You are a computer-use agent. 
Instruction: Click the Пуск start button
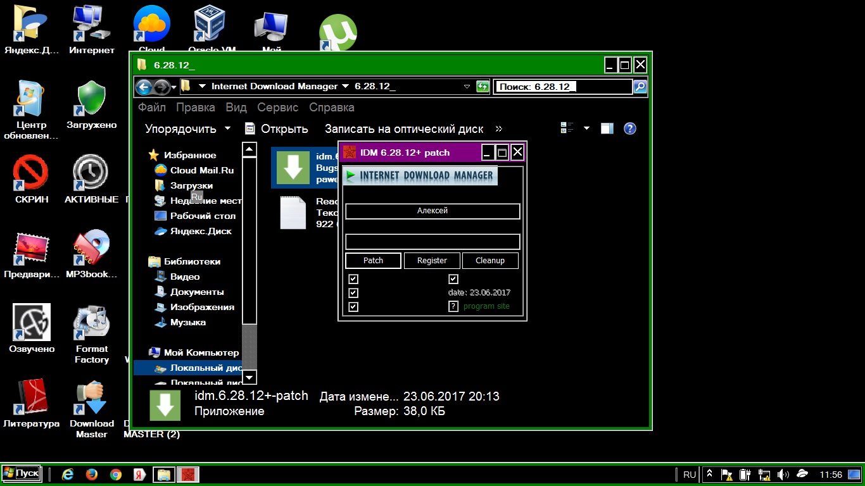22,473
